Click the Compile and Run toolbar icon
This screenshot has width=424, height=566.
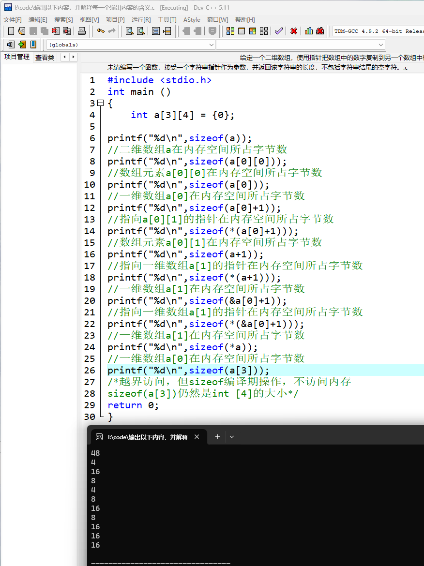click(253, 31)
